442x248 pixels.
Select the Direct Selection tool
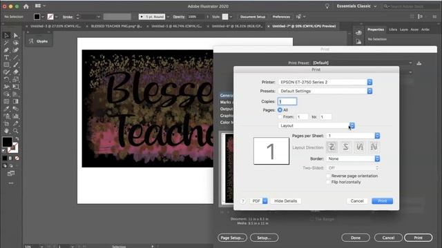point(16,35)
